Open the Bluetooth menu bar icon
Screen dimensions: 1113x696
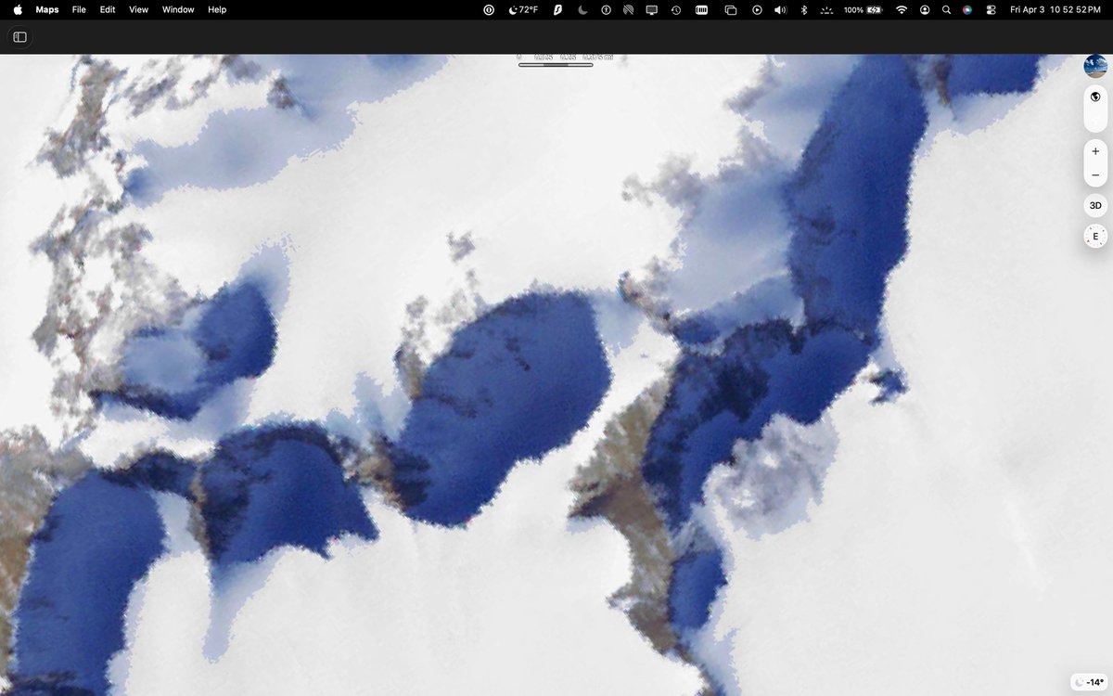click(803, 9)
